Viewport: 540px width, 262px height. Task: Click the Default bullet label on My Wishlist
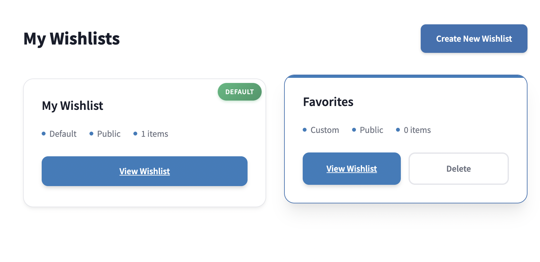pos(63,134)
